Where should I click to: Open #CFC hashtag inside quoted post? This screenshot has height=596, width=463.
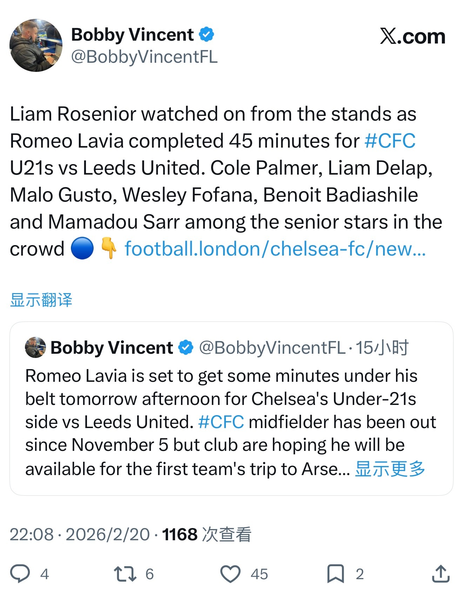221,422
